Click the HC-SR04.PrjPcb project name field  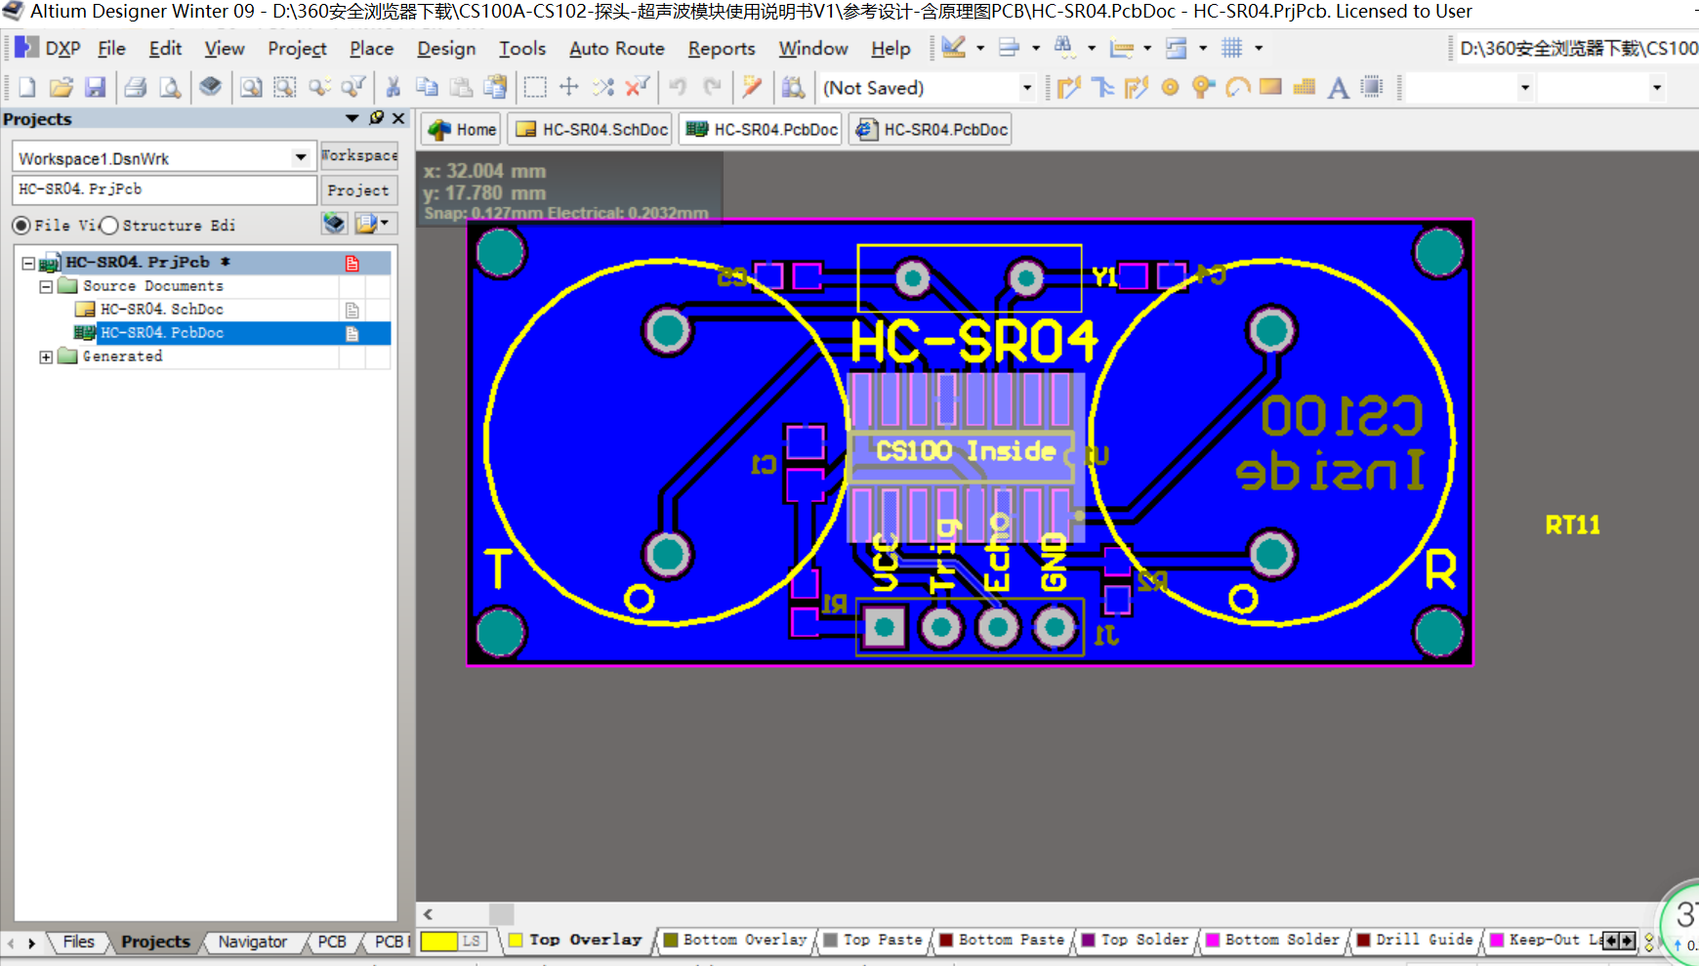[164, 189]
